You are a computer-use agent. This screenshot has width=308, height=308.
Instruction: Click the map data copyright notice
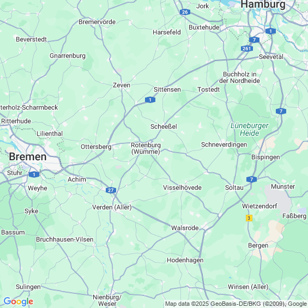pos(236,304)
